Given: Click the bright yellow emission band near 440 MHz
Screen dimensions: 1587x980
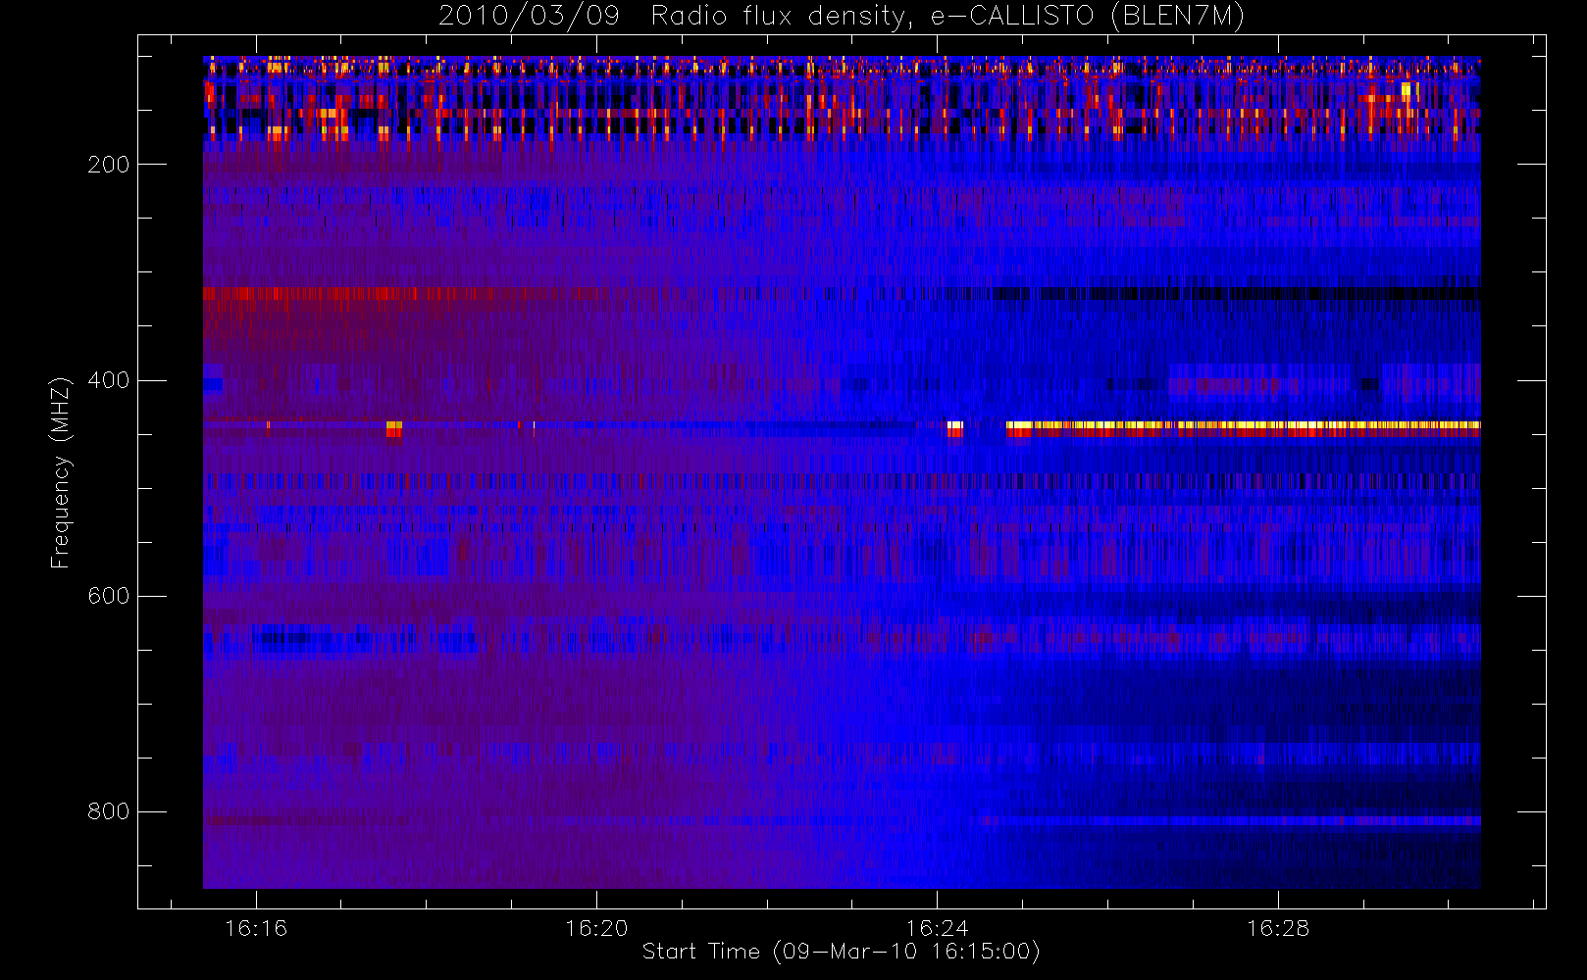Looking at the screenshot, I should coord(1243,427).
